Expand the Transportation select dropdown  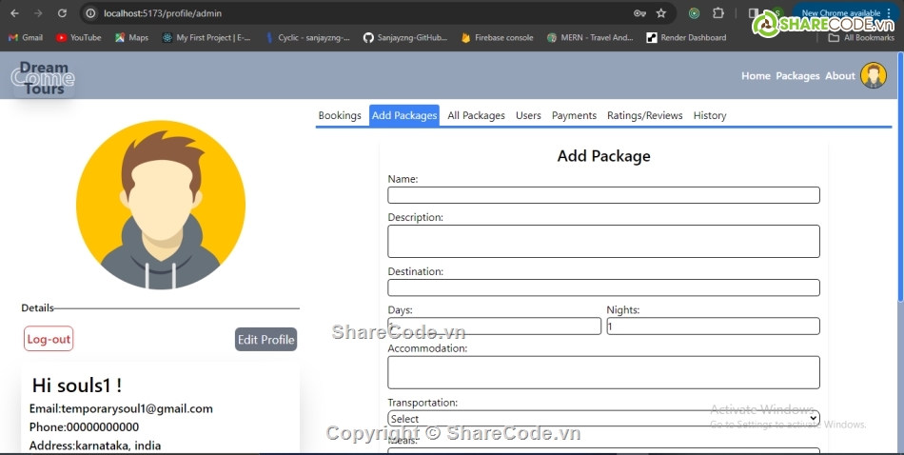(x=603, y=419)
